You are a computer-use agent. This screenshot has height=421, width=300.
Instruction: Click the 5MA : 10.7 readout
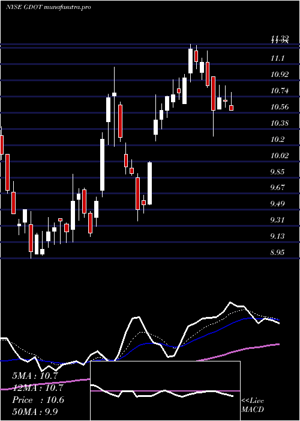point(35,376)
